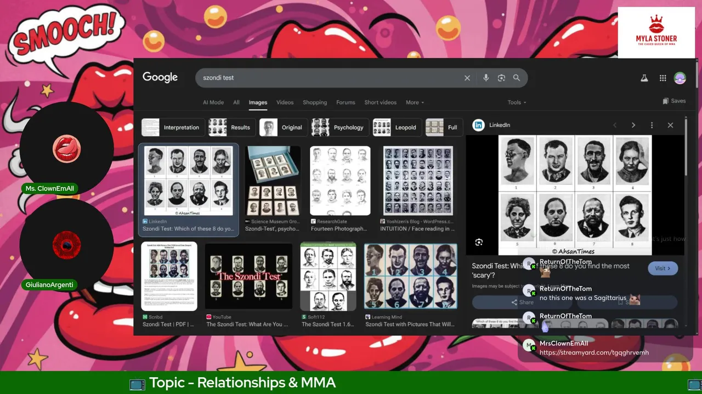Select the Leopold filter chip
Image resolution: width=702 pixels, height=394 pixels.
click(x=397, y=128)
